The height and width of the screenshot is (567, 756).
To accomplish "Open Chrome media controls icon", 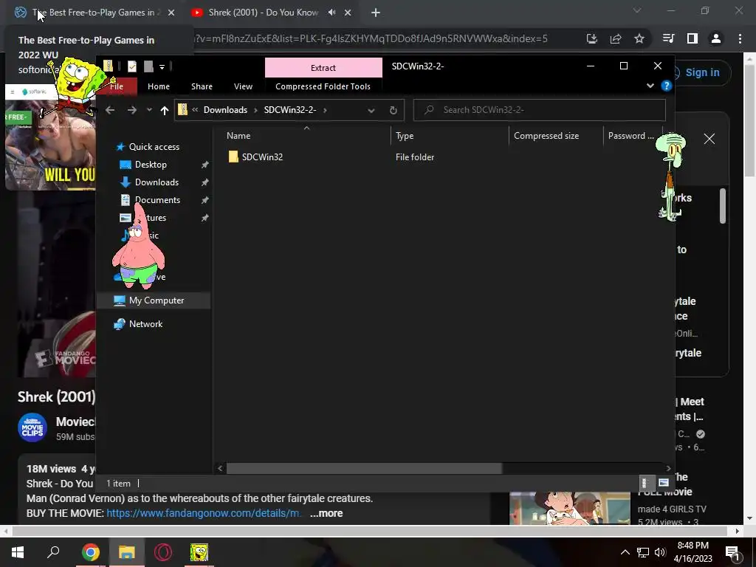I will click(668, 38).
